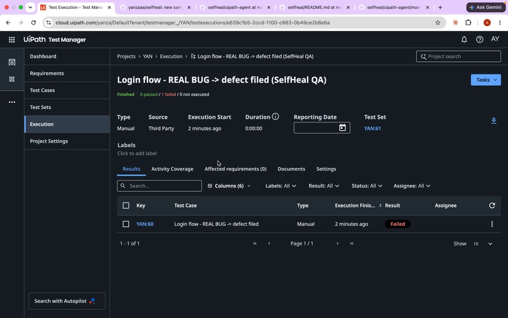Click the Reporting Date input field
508x318 pixels.
pyautogui.click(x=321, y=128)
